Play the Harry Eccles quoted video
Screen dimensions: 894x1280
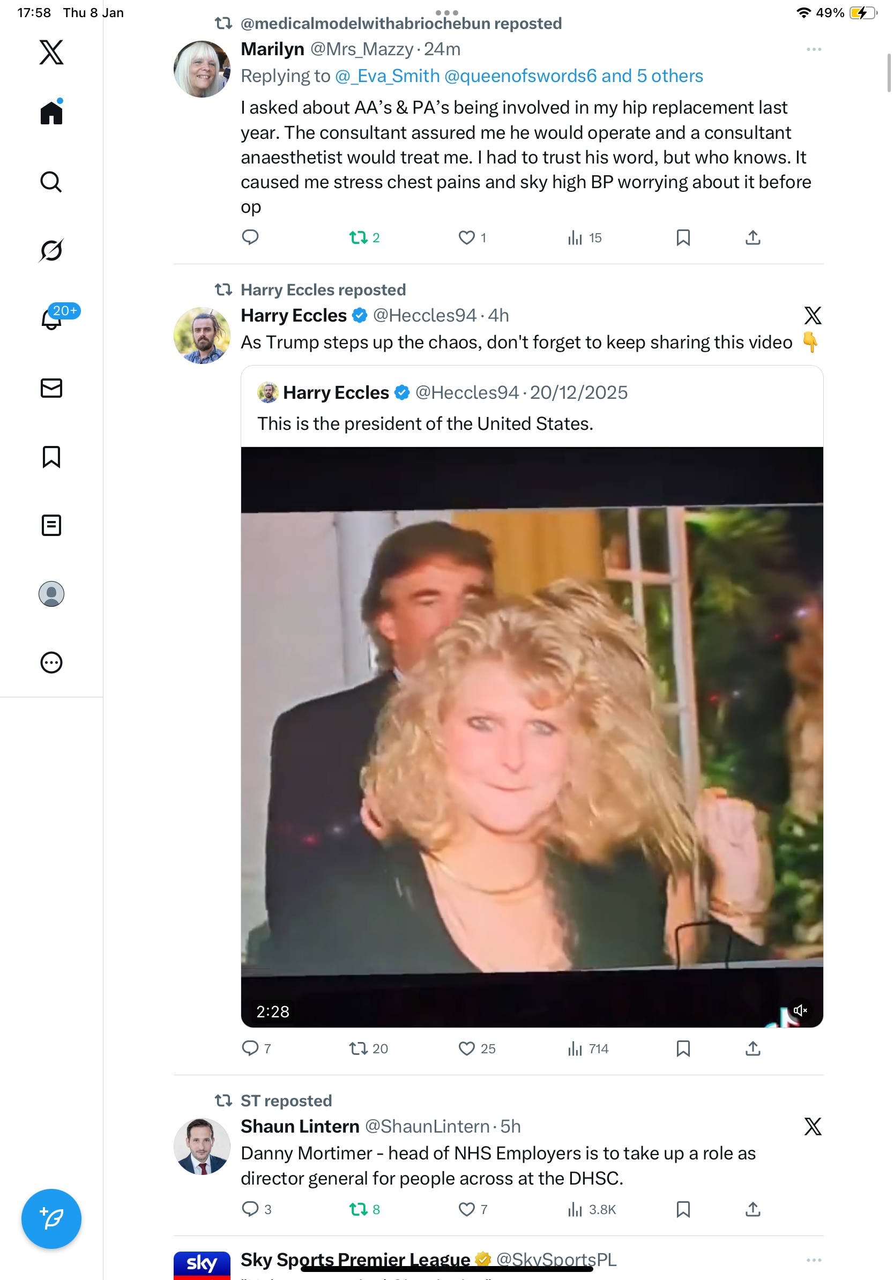pos(532,736)
